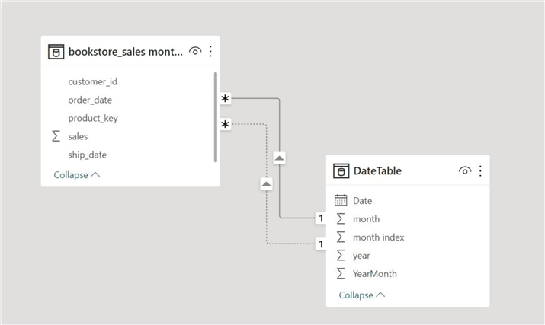Select the order_date field
Viewport: 545px width, 325px height.
90,100
